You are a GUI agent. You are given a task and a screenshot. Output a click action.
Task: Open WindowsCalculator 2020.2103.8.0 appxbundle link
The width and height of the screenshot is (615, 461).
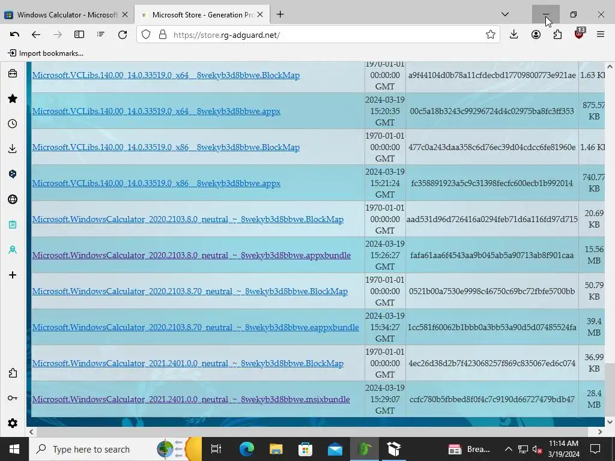click(x=192, y=255)
